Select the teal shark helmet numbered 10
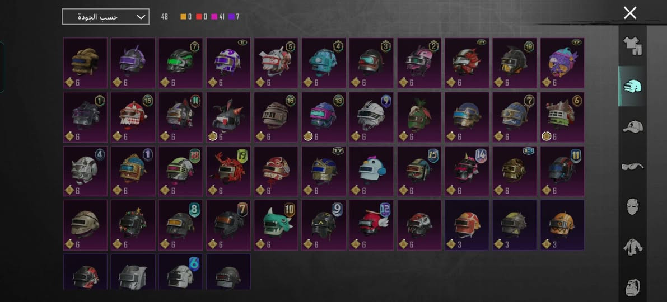The width and height of the screenshot is (667, 302). [276, 225]
